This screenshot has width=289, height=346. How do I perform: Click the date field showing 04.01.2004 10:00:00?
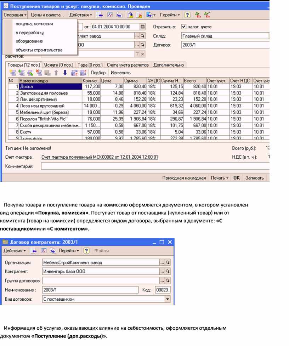click(x=115, y=27)
